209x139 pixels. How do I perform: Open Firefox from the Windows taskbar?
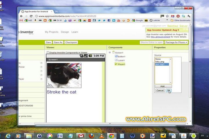click(x=91, y=136)
